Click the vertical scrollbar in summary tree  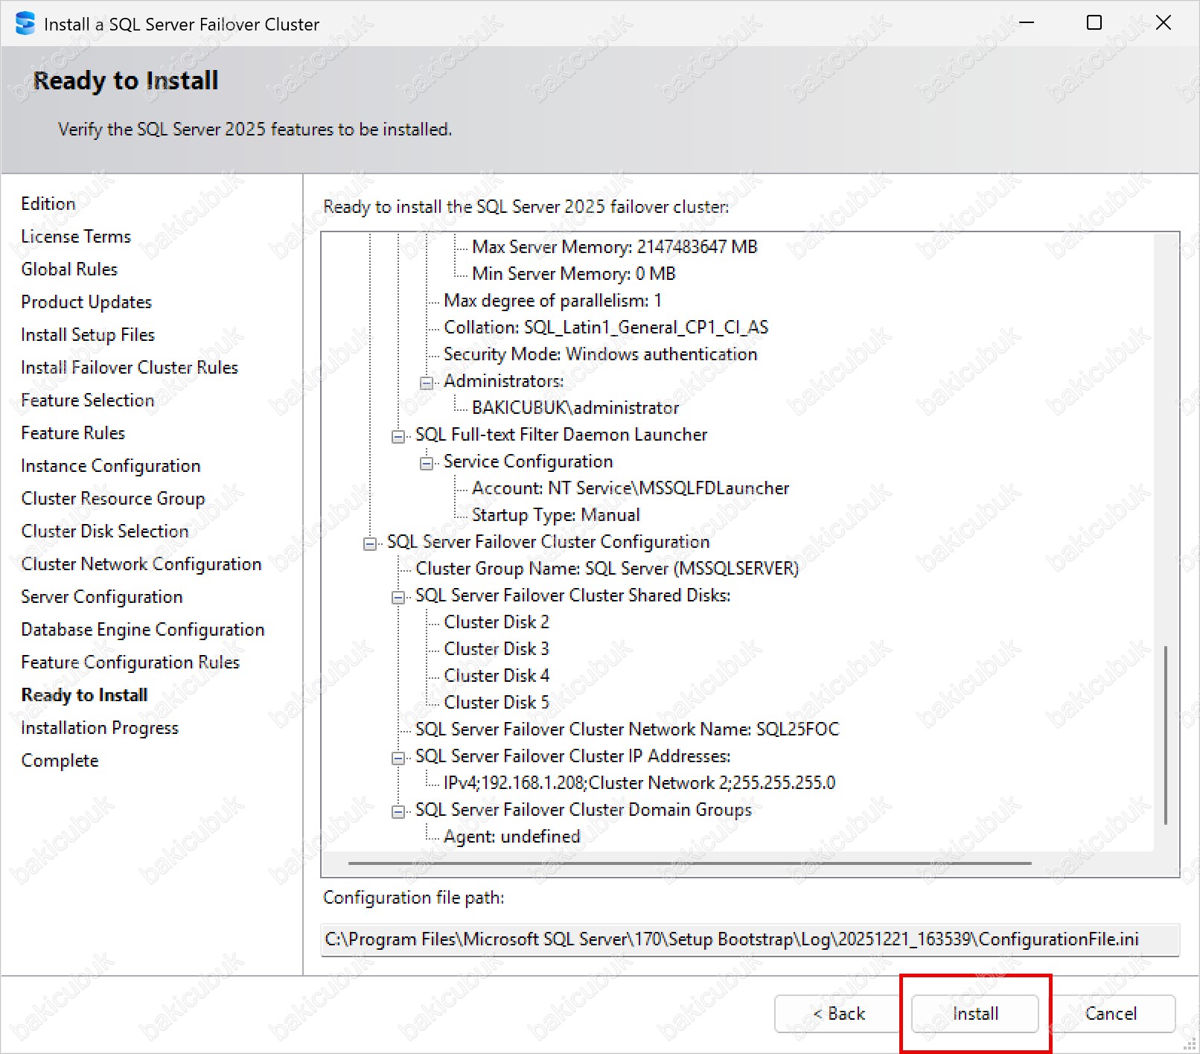pos(1165,734)
